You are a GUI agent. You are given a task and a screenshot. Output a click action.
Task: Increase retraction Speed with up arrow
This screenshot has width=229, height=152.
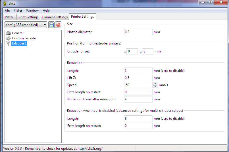155,84
